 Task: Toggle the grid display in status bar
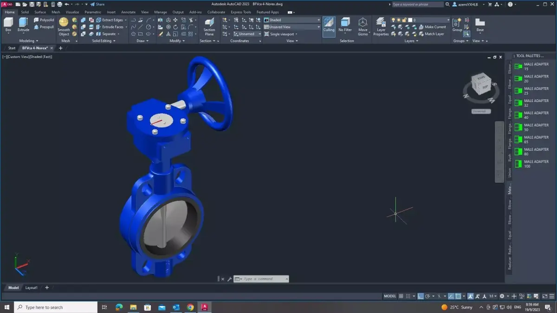click(402, 296)
